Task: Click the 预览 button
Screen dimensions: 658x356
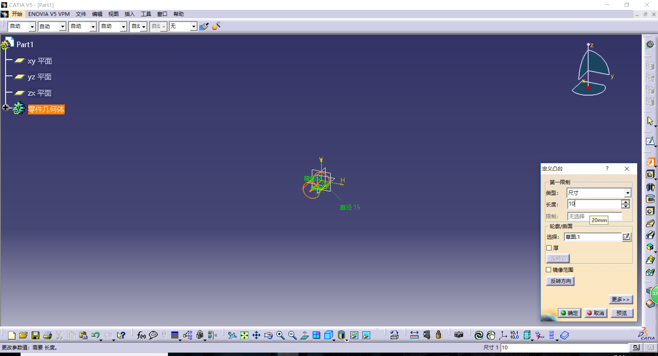Action: point(622,313)
